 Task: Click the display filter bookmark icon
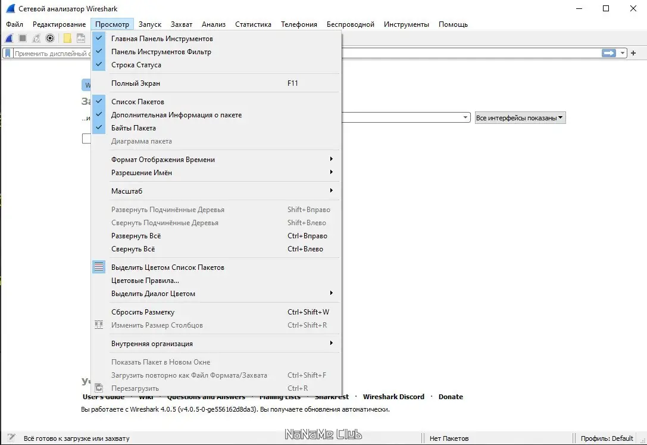pos(8,53)
